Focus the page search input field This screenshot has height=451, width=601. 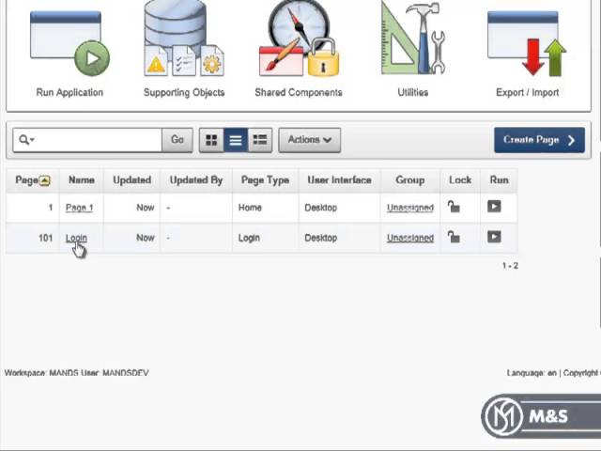click(x=98, y=140)
